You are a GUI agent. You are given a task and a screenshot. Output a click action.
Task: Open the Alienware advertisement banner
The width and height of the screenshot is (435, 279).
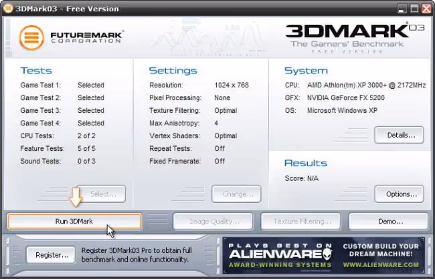[323, 256]
